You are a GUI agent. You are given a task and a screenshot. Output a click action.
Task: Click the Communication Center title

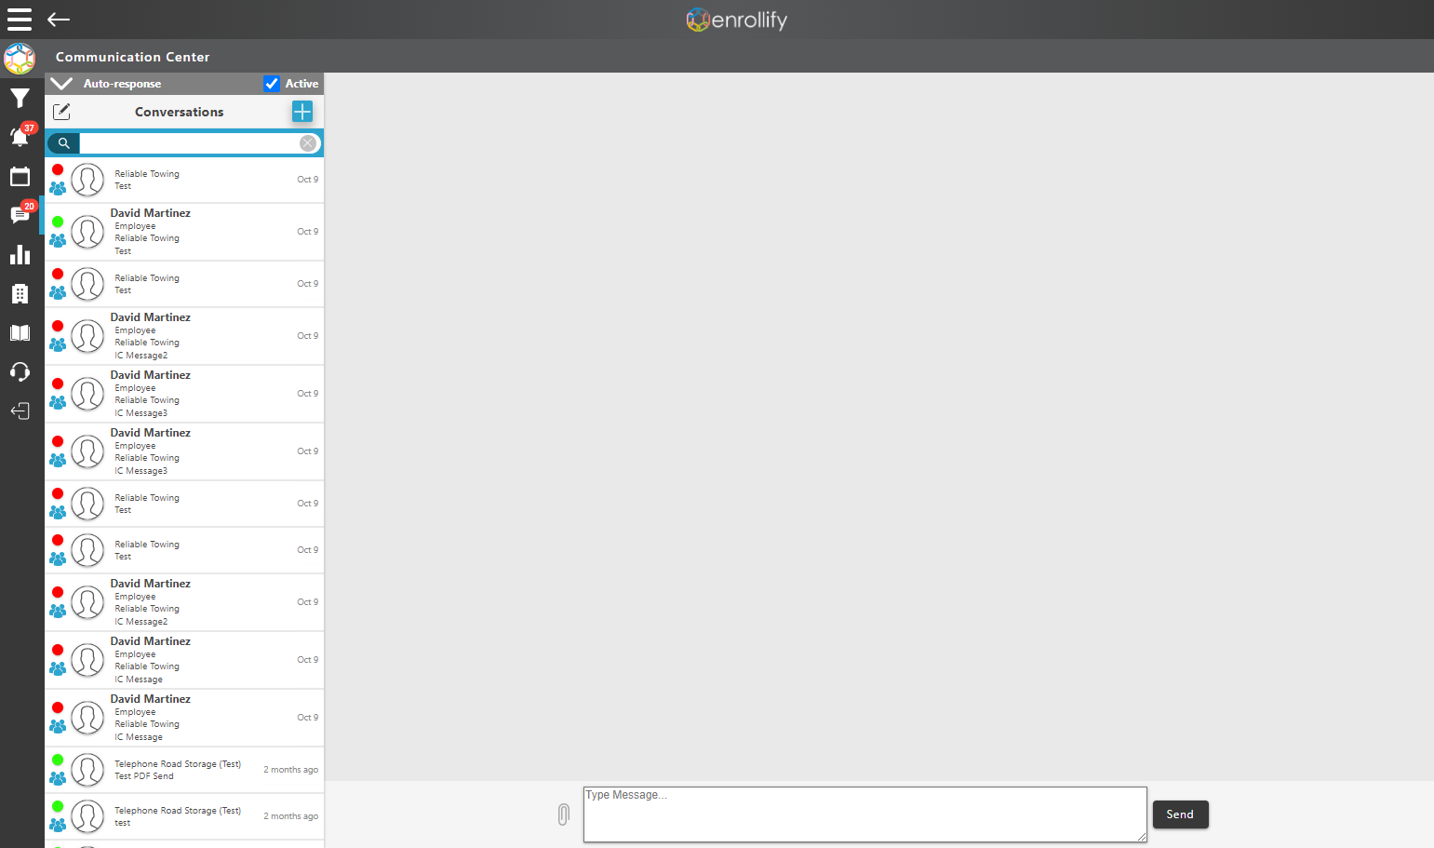pyautogui.click(x=132, y=57)
